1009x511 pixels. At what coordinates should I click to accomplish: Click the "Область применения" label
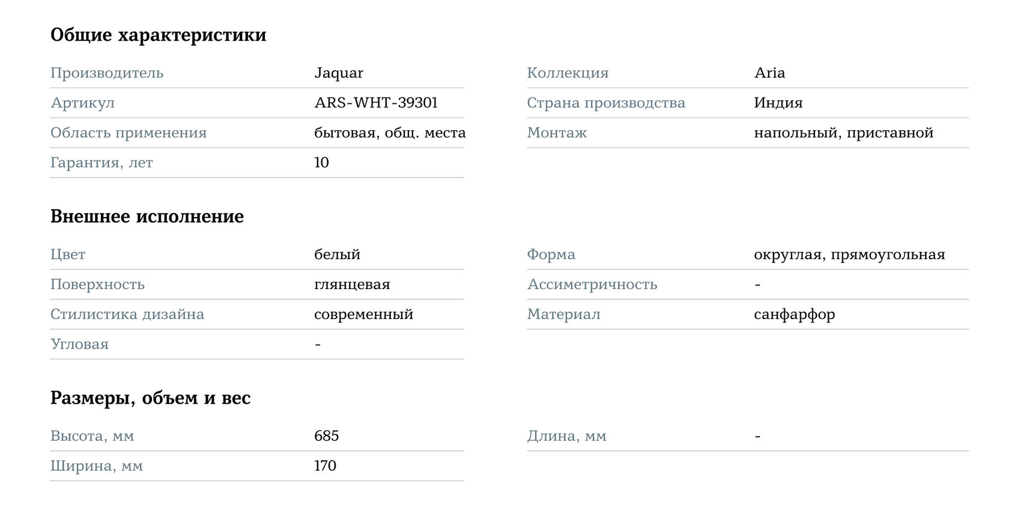pos(128,133)
